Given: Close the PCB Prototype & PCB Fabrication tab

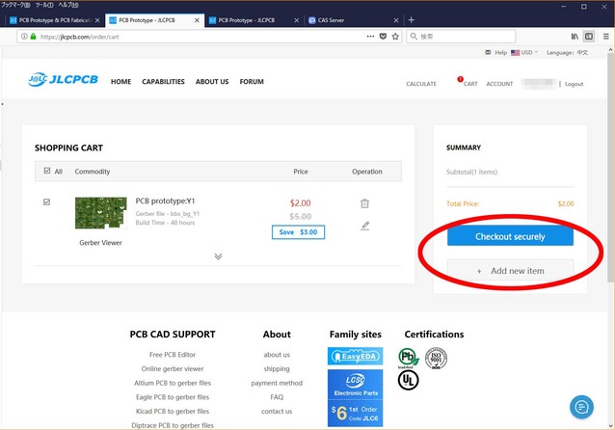Looking at the screenshot, I should click(x=97, y=20).
